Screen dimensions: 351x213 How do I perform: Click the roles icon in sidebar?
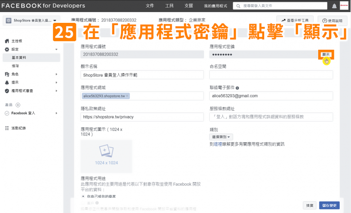pos(7,74)
